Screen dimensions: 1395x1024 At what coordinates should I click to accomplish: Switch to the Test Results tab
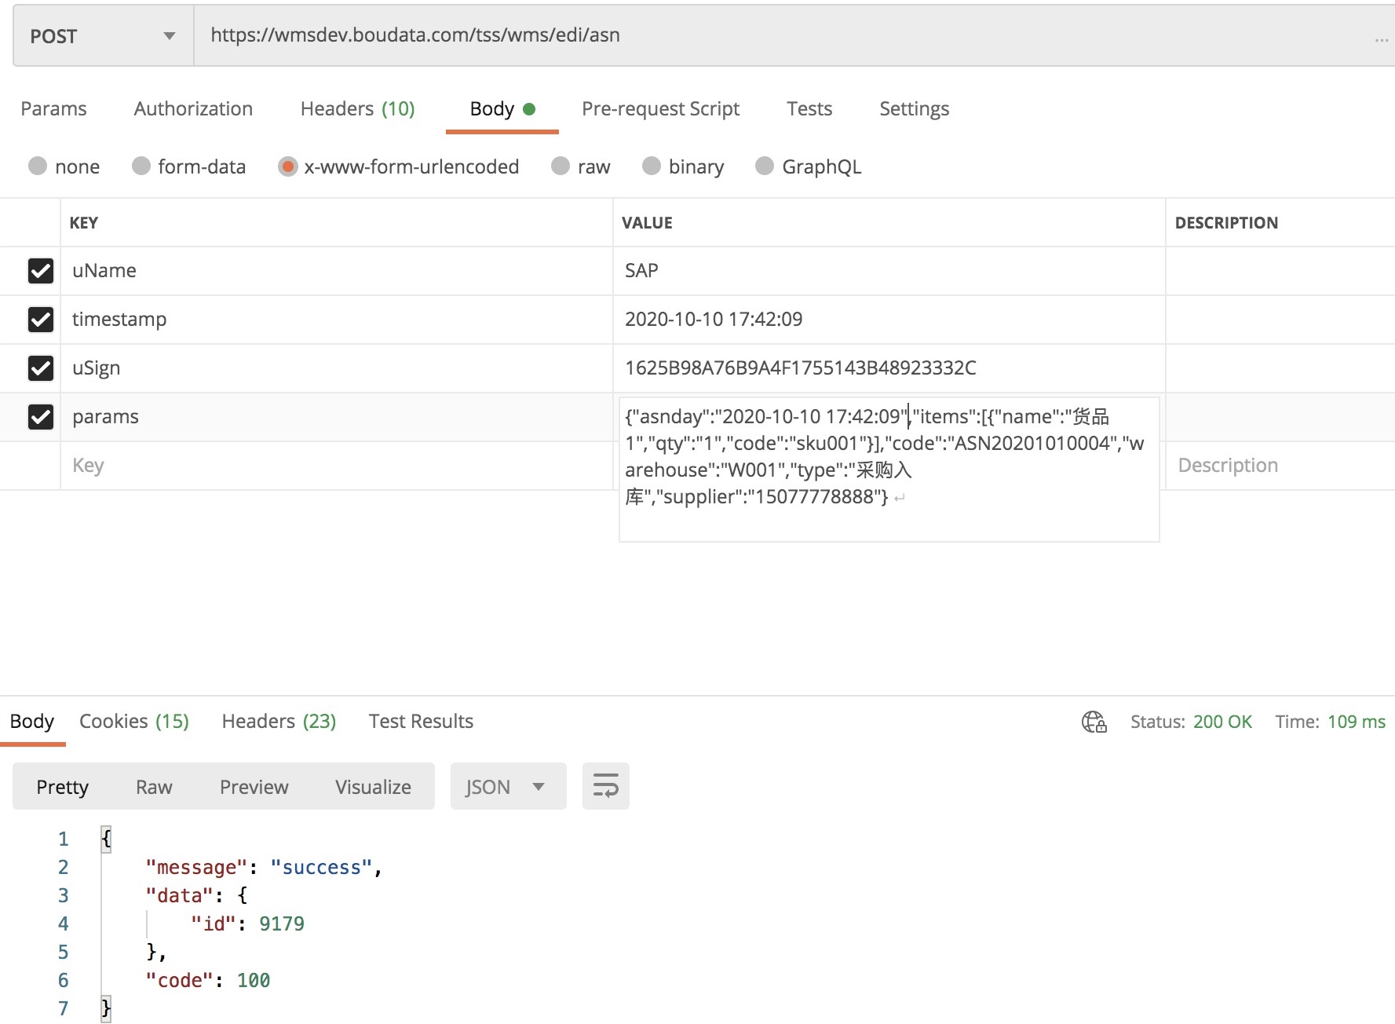tap(421, 721)
